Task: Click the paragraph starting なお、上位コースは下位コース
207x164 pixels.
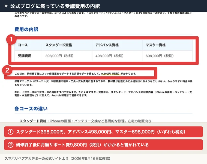Action: pos(103,94)
